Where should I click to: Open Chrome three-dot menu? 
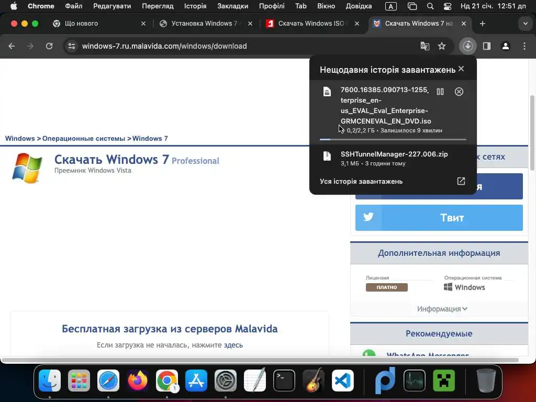[x=524, y=46]
